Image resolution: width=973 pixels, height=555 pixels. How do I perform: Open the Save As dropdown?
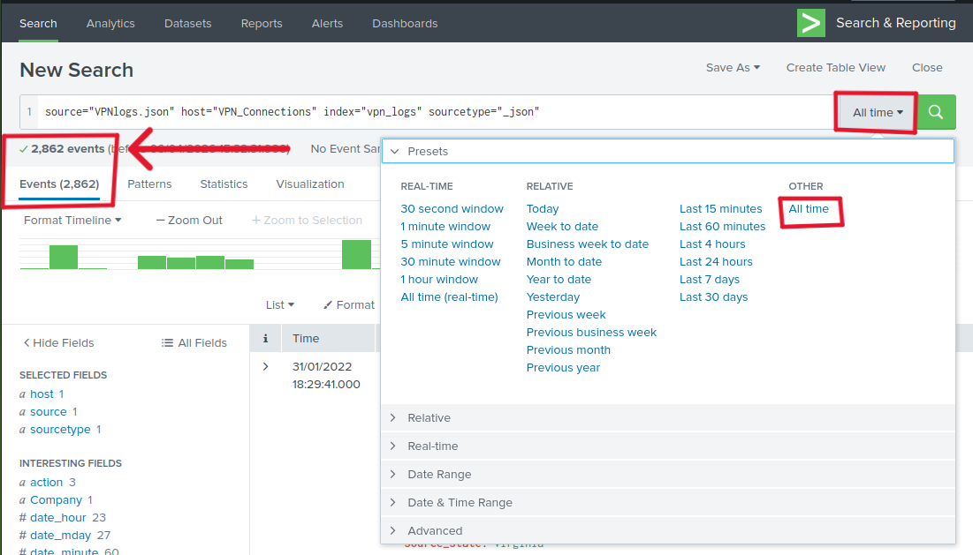pos(733,68)
